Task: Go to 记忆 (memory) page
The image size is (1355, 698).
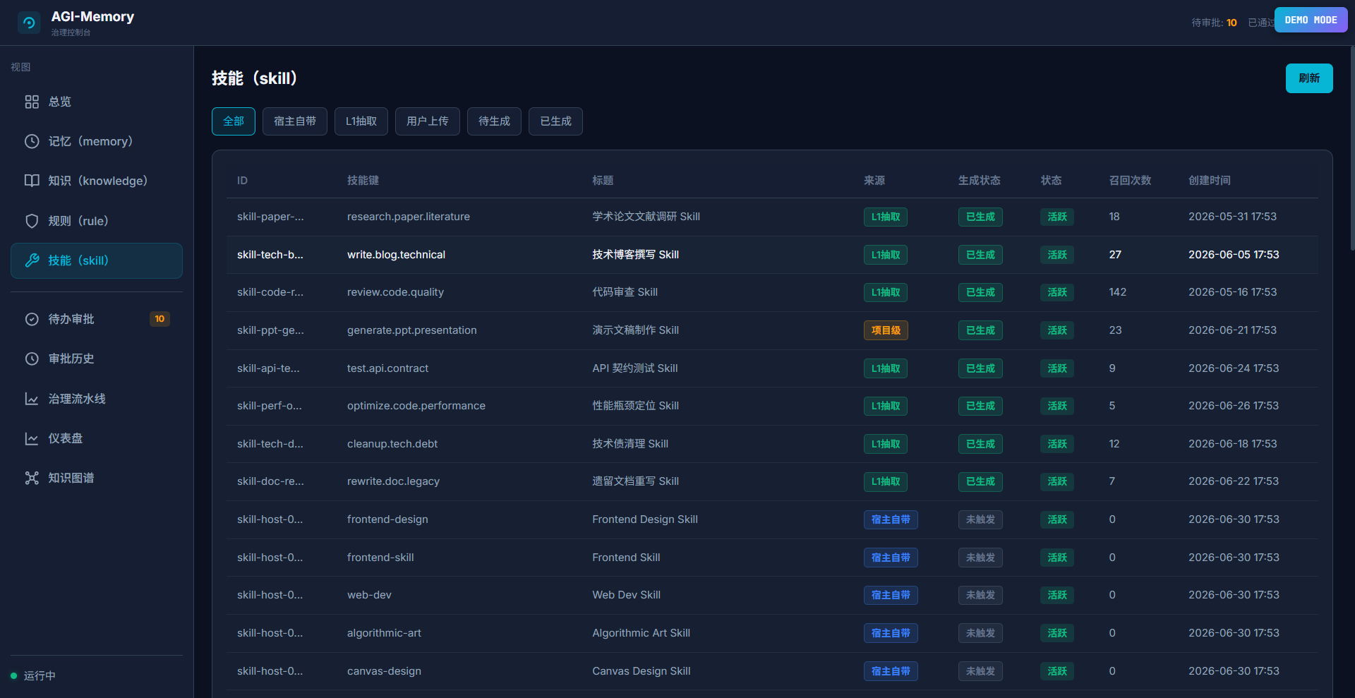Action: click(97, 141)
